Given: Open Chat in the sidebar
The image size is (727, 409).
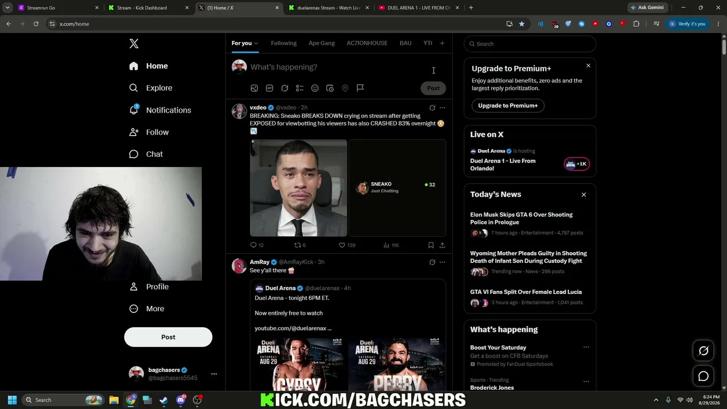Looking at the screenshot, I should pyautogui.click(x=146, y=155).
